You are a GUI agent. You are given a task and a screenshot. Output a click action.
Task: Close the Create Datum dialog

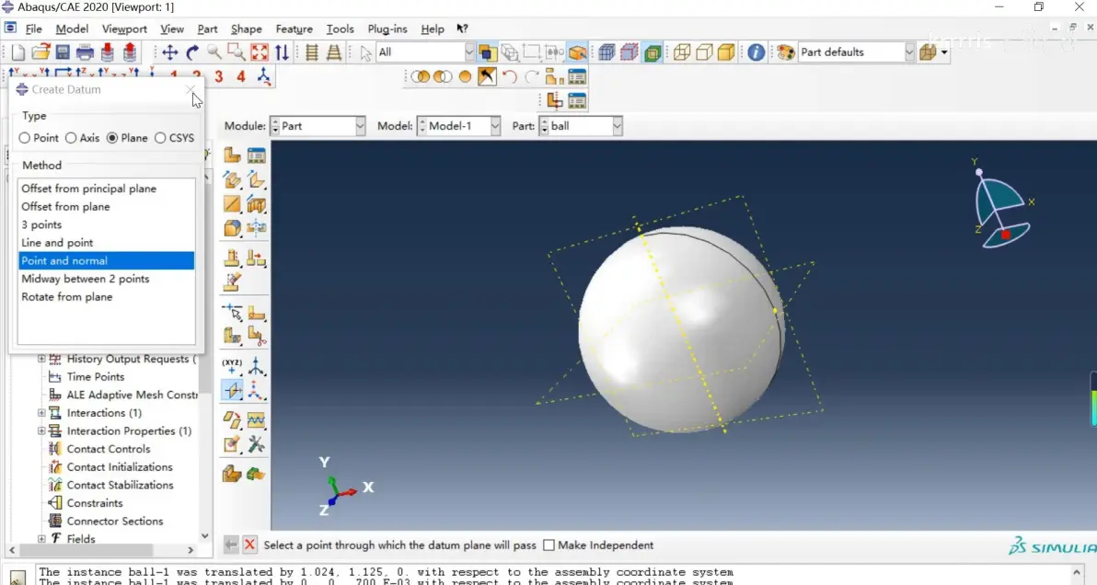pyautogui.click(x=191, y=89)
